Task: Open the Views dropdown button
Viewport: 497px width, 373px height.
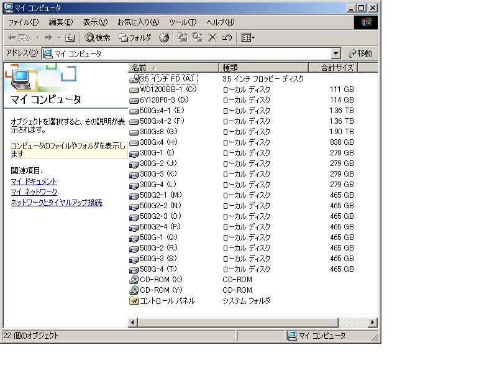Action: (247, 38)
